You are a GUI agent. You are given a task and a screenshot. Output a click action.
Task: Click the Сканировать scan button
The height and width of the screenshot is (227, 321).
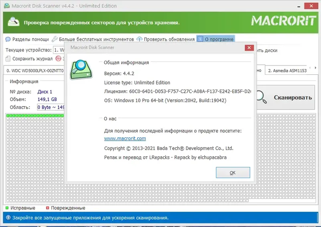point(286,97)
